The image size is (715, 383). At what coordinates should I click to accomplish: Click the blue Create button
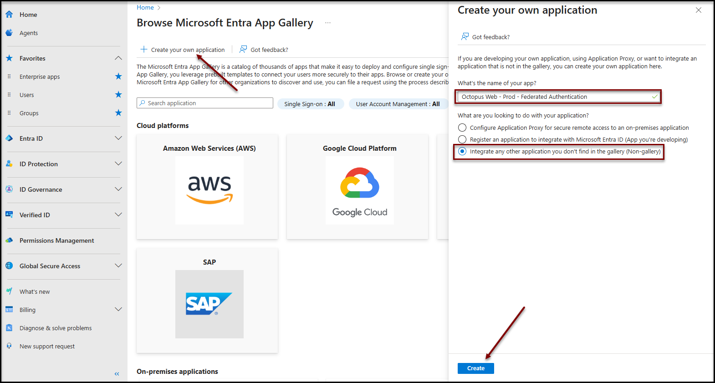[475, 368]
